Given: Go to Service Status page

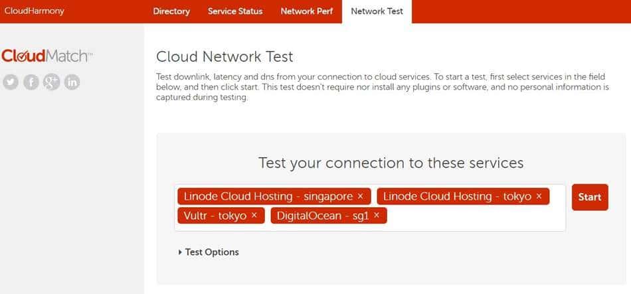Looking at the screenshot, I should click(x=234, y=11).
